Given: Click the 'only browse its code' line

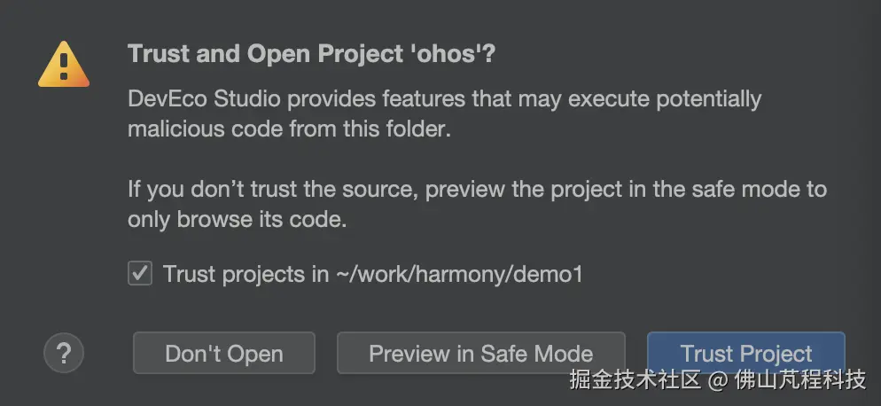Looking at the screenshot, I should [237, 220].
